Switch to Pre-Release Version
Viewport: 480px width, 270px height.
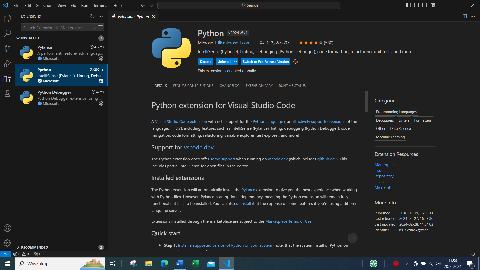[x=266, y=62]
